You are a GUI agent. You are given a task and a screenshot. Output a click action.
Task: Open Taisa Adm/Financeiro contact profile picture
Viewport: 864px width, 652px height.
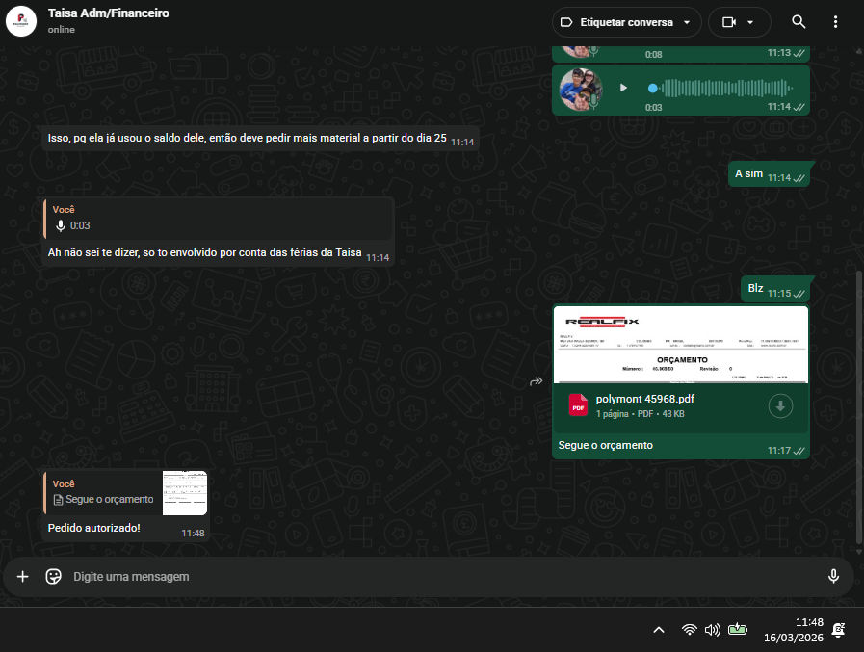click(x=21, y=21)
